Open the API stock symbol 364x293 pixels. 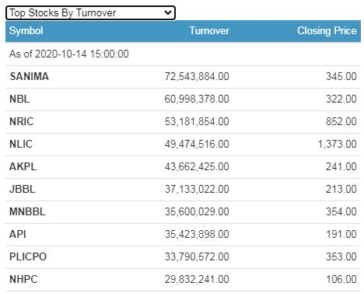18,234
